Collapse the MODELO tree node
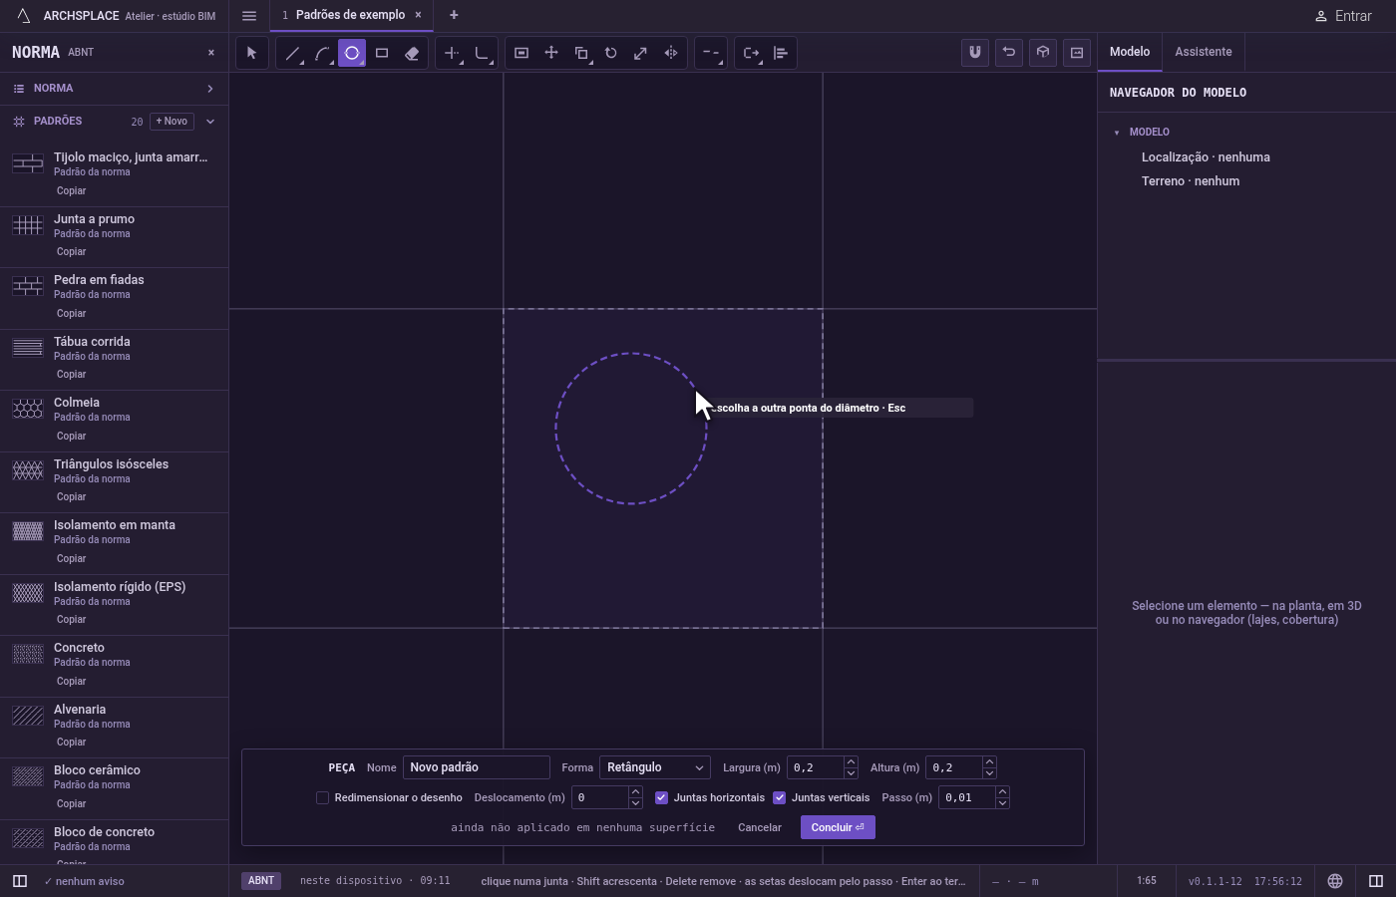The width and height of the screenshot is (1396, 897). coord(1117,133)
